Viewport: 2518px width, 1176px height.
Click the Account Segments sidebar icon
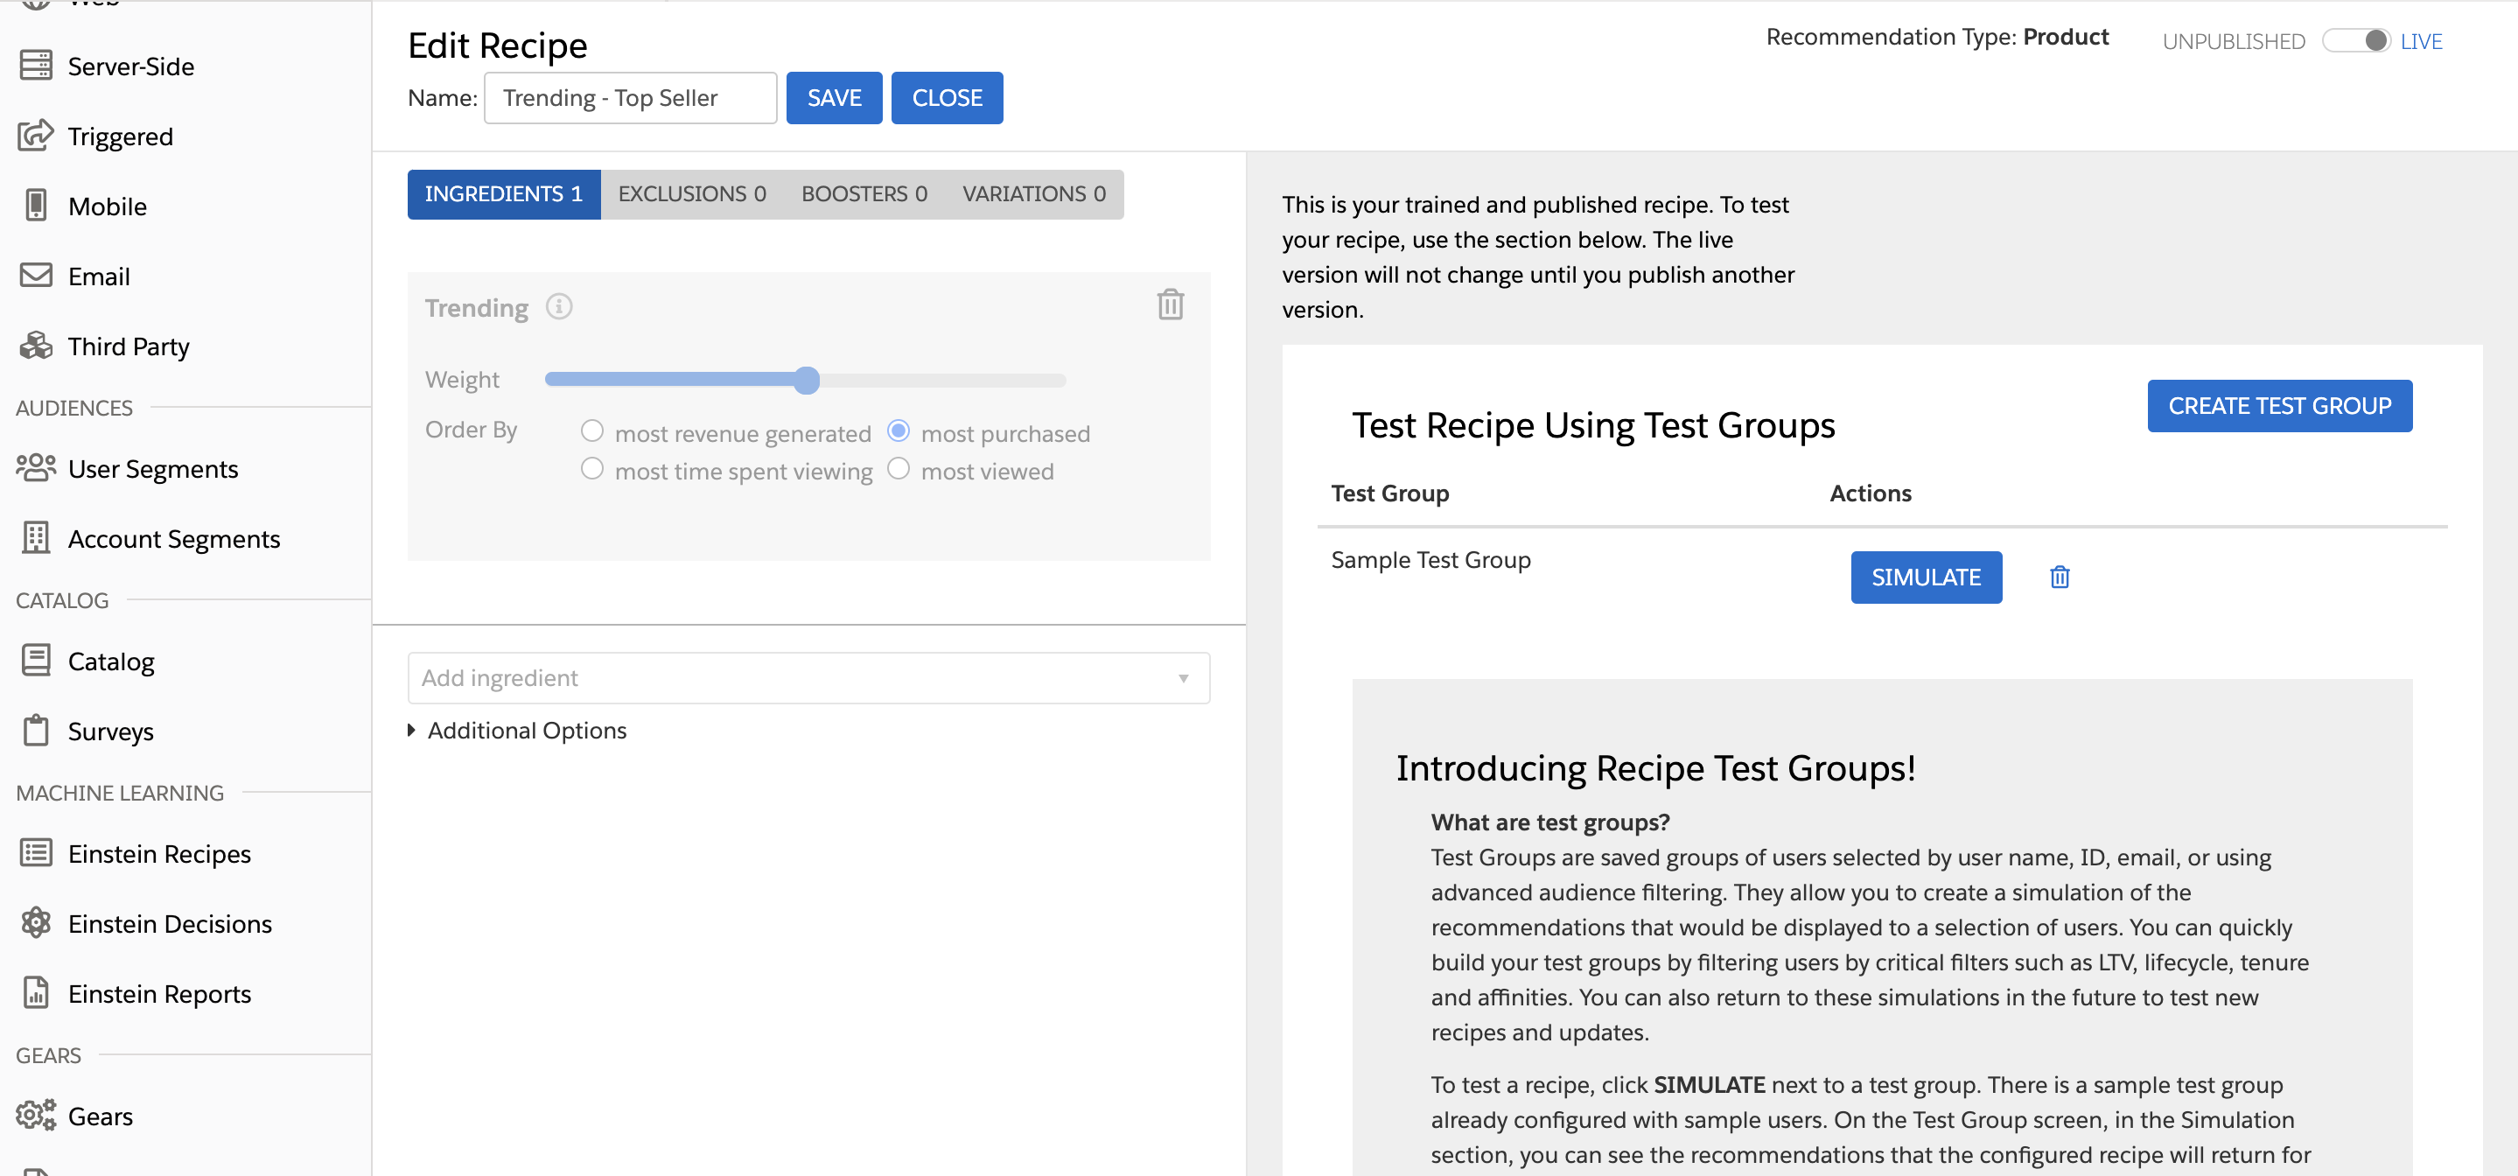click(35, 536)
